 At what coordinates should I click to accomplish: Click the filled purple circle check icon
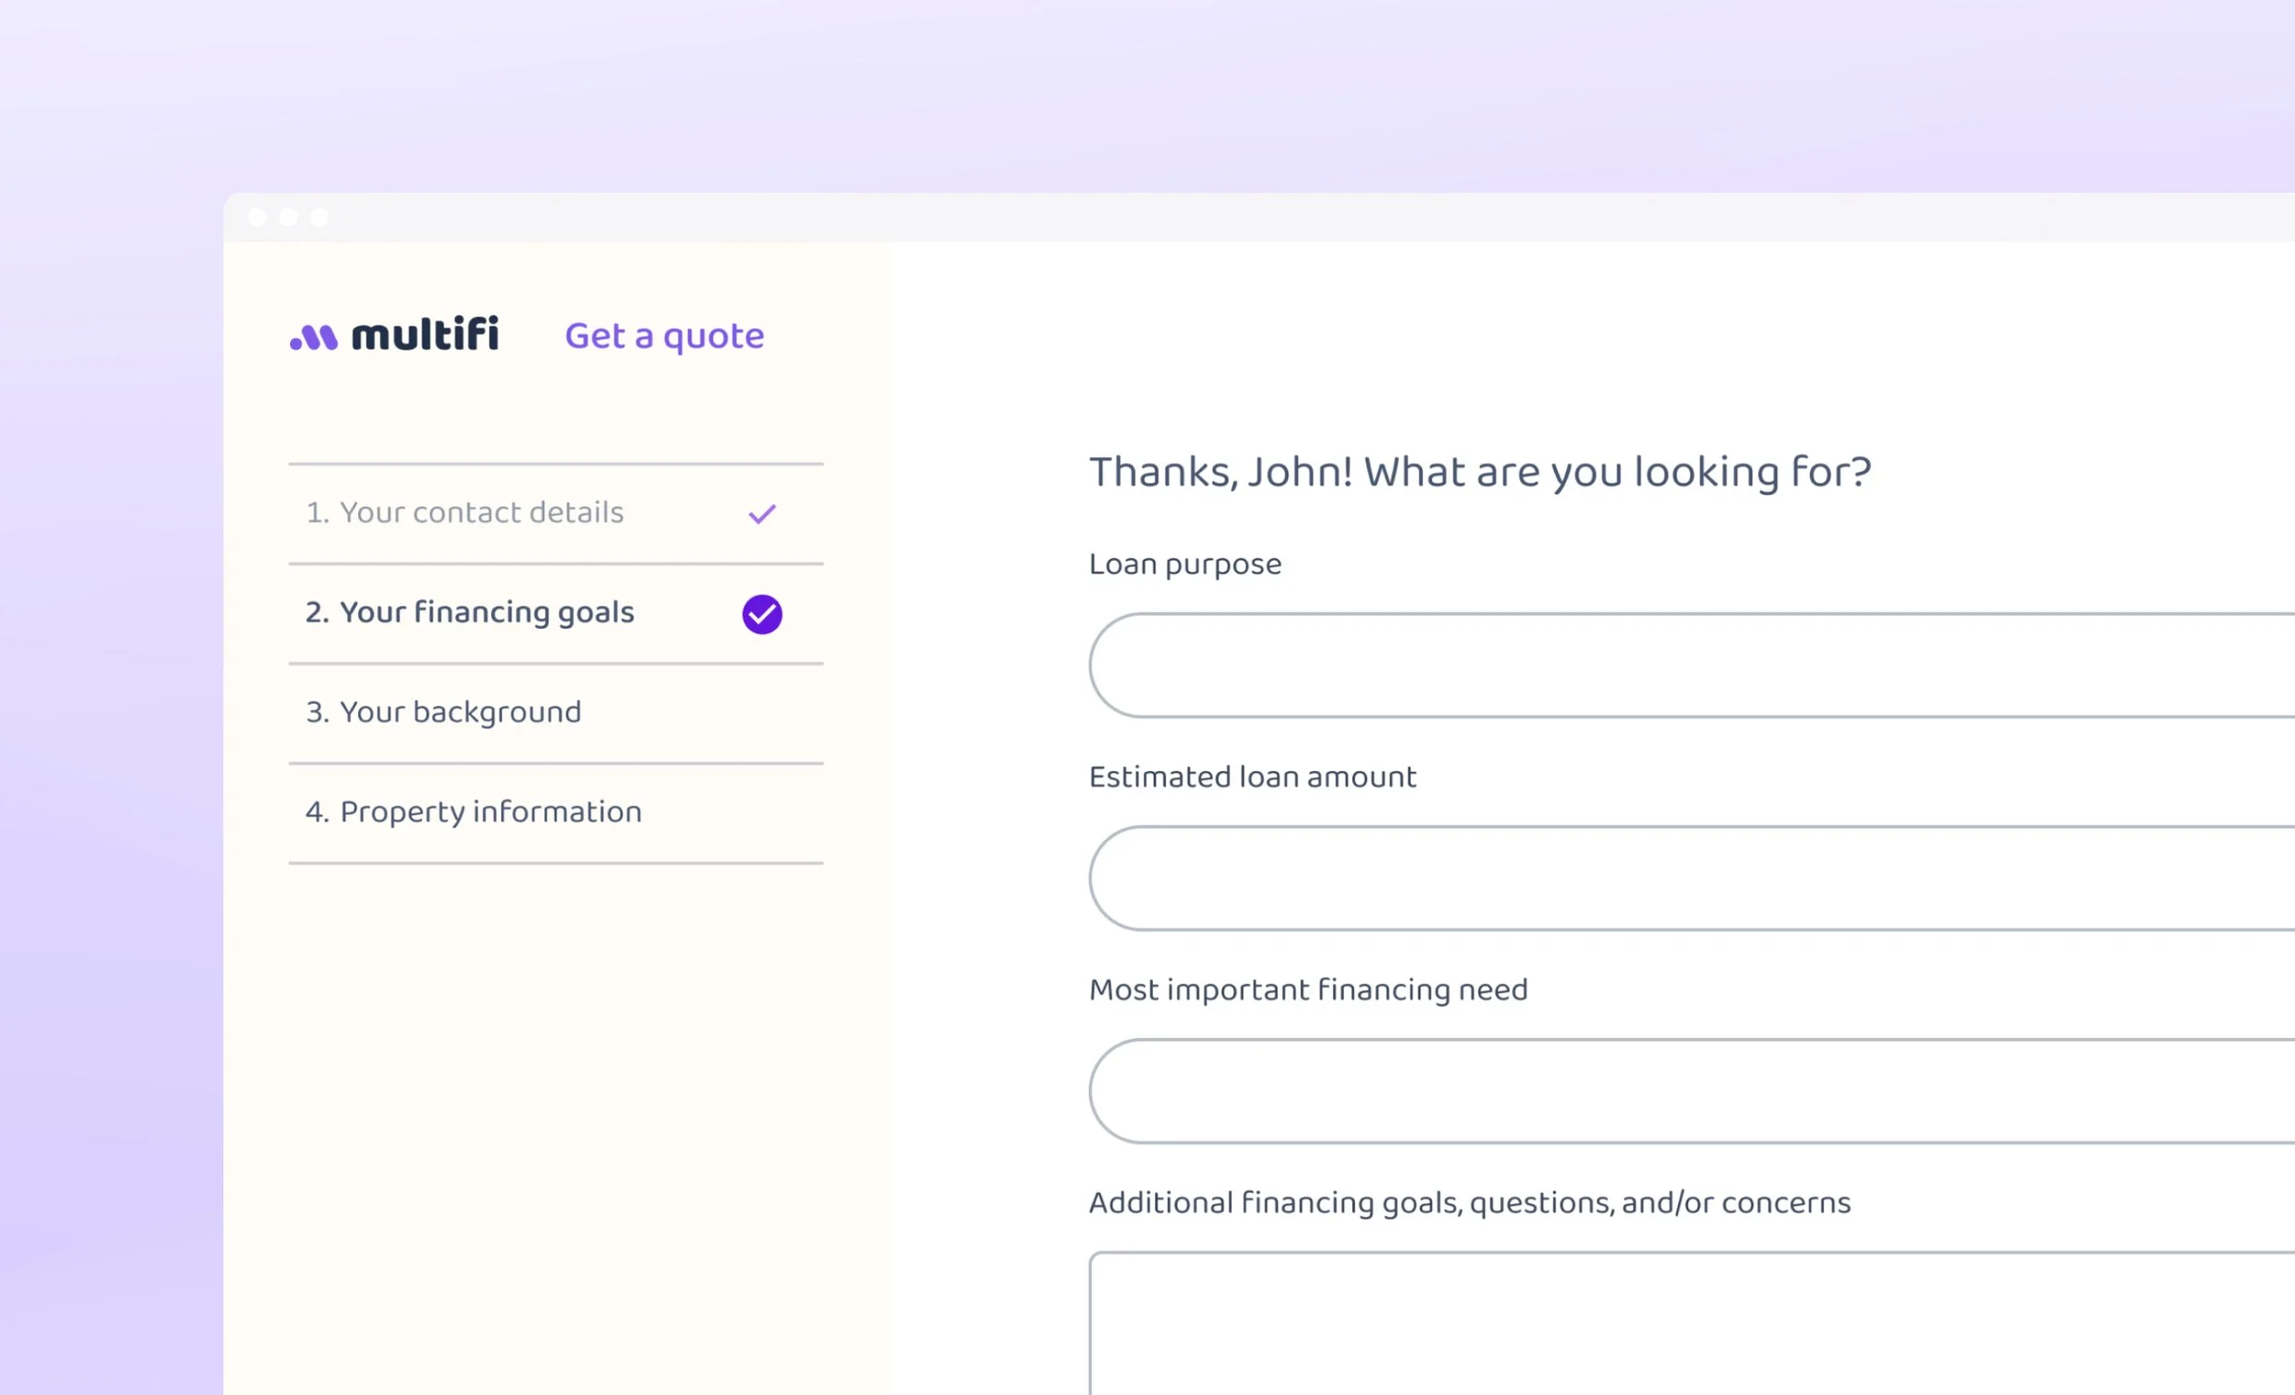762,615
